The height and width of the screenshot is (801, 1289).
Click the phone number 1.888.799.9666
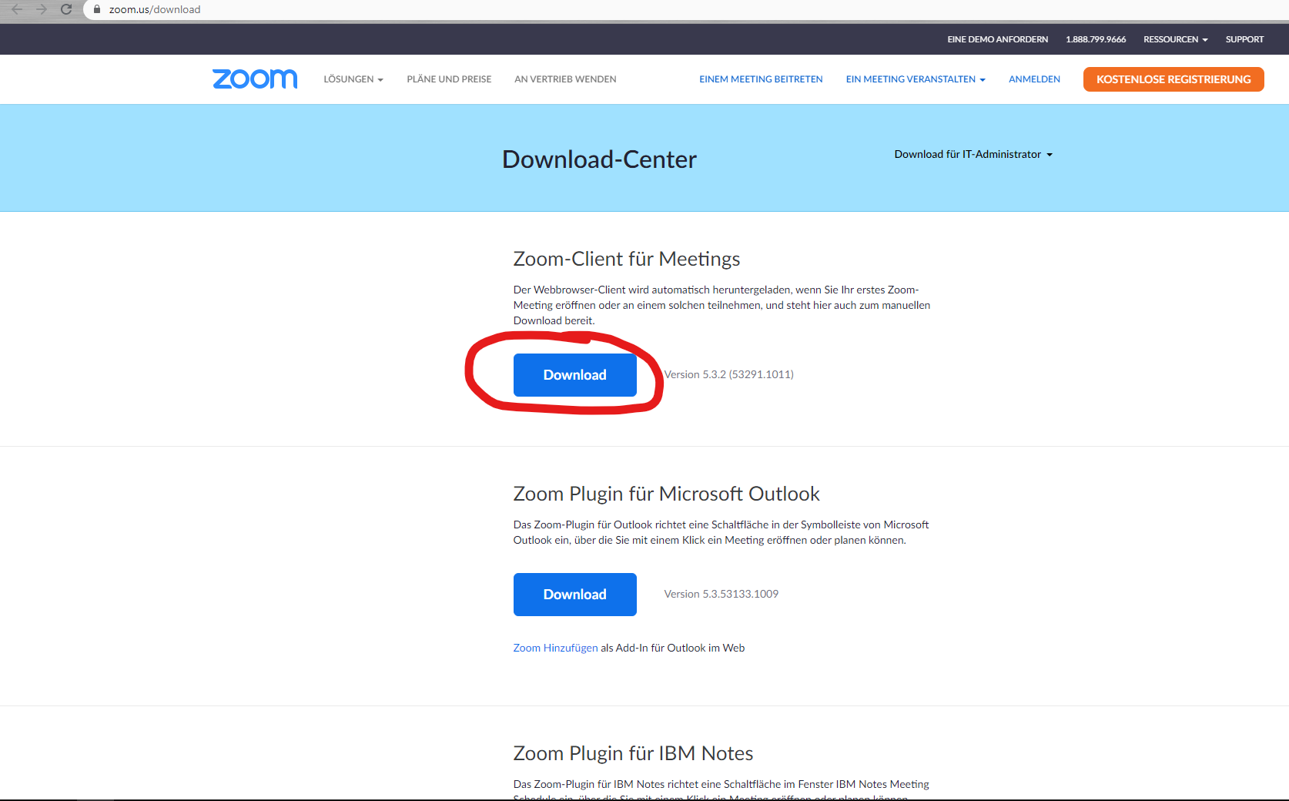(1096, 39)
